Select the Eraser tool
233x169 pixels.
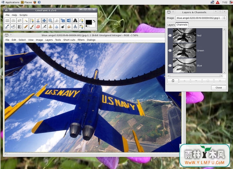click(38, 27)
